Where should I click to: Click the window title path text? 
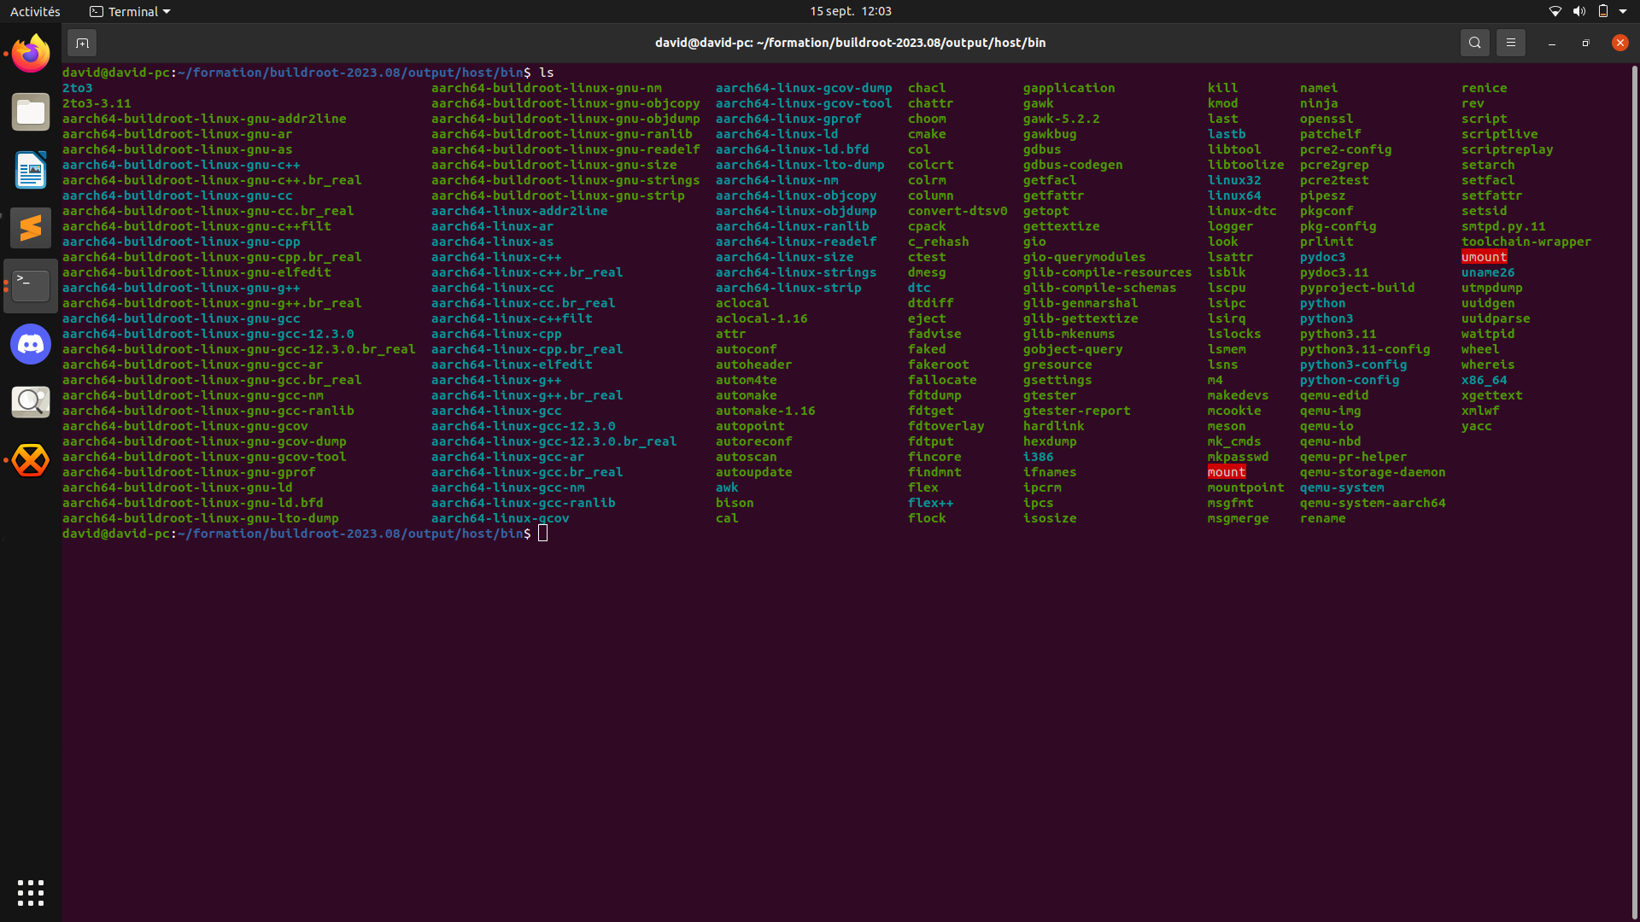pos(850,43)
